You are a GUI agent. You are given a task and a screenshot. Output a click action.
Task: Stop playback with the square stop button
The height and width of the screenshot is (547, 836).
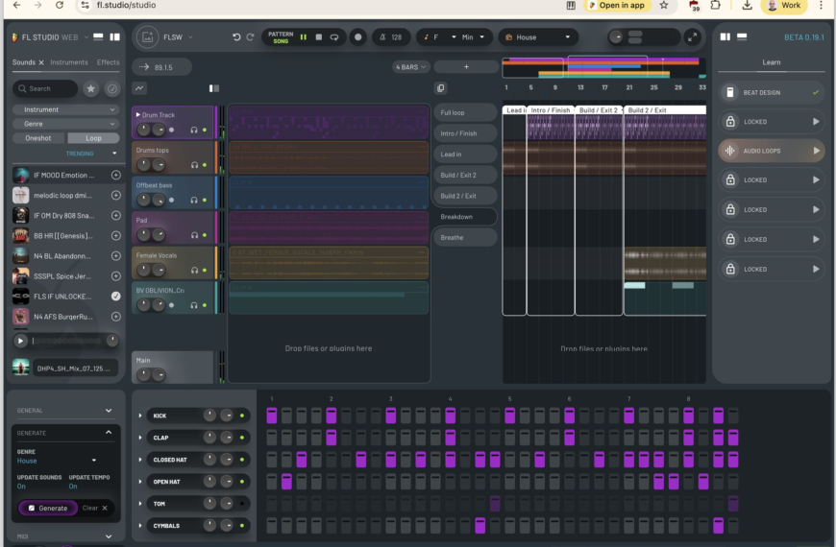[319, 37]
